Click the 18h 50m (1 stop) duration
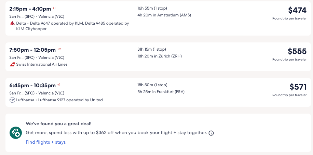Image resolution: width=313 pixels, height=155 pixels. pyautogui.click(x=152, y=85)
